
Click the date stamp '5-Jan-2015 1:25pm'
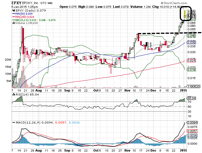point(25,7)
